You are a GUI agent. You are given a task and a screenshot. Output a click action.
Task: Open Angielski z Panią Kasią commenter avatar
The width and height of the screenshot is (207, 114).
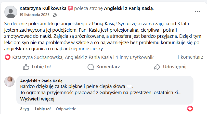9,82
